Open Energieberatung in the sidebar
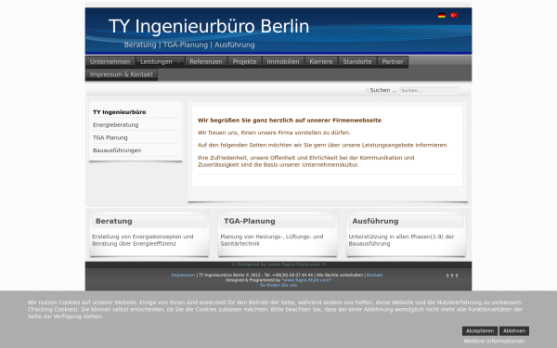Image resolution: width=557 pixels, height=348 pixels. tap(116, 125)
